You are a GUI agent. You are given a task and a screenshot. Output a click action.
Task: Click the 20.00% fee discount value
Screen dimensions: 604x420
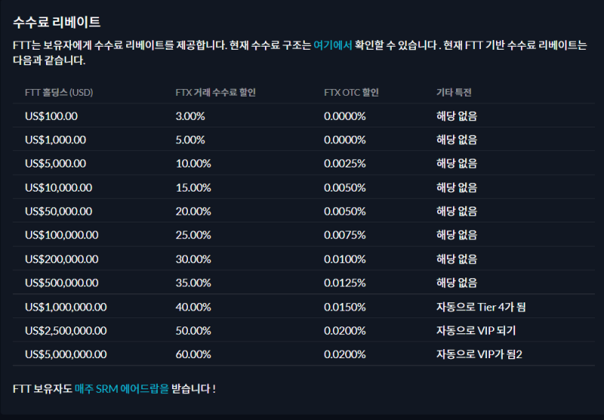[193, 212]
